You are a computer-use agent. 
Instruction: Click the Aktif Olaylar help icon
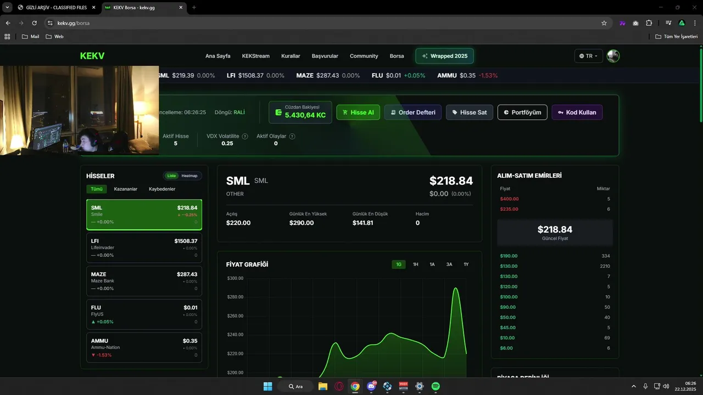point(292,136)
